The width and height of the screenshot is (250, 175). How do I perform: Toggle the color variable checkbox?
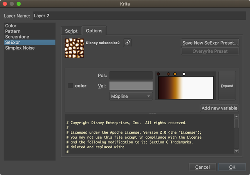click(x=71, y=86)
